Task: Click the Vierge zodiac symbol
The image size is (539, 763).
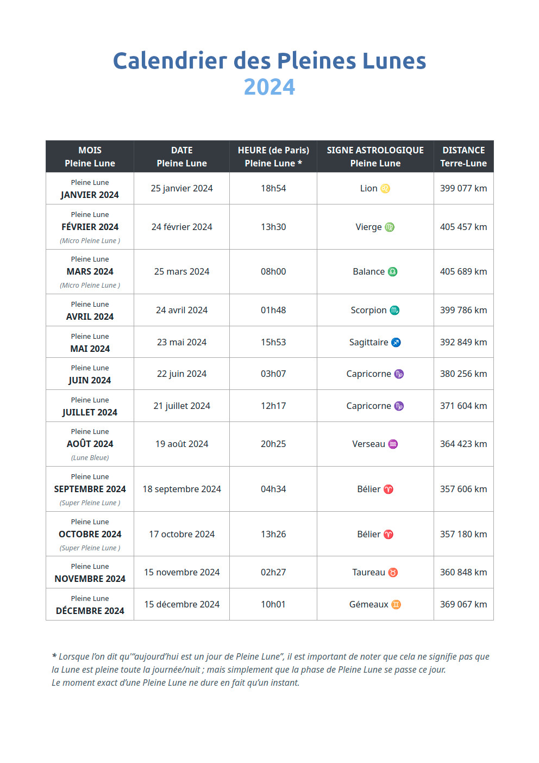Action: click(x=390, y=227)
